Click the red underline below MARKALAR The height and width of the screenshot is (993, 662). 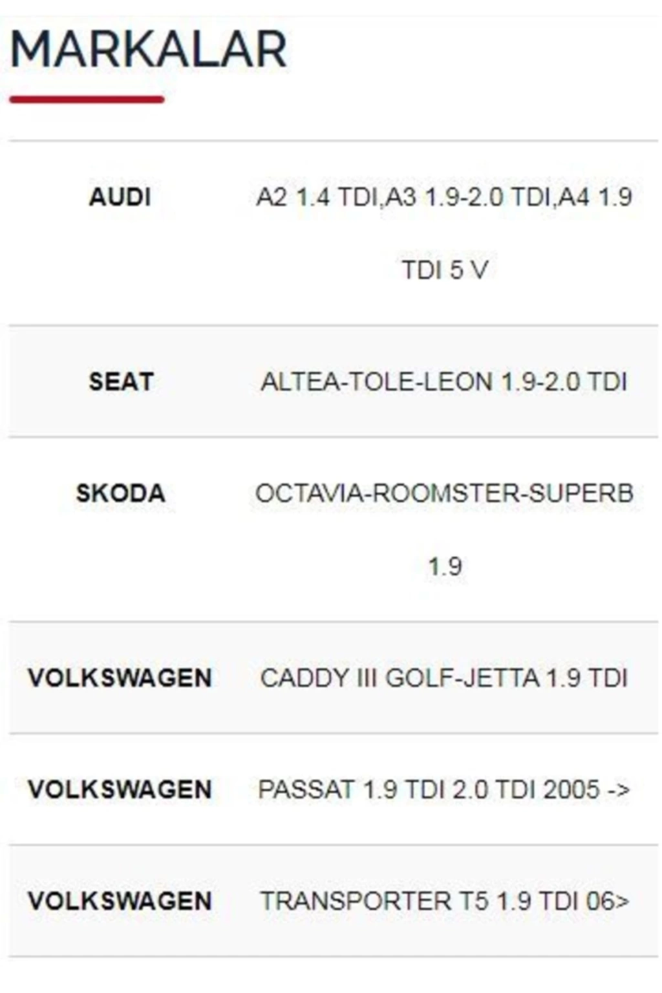[x=87, y=99]
